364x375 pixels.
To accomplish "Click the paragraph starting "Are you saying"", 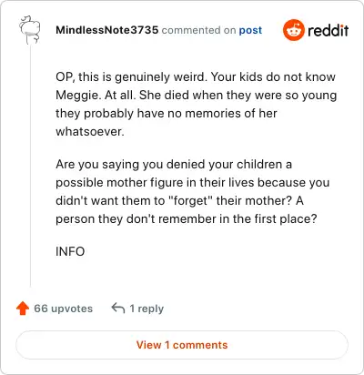I will tap(193, 191).
